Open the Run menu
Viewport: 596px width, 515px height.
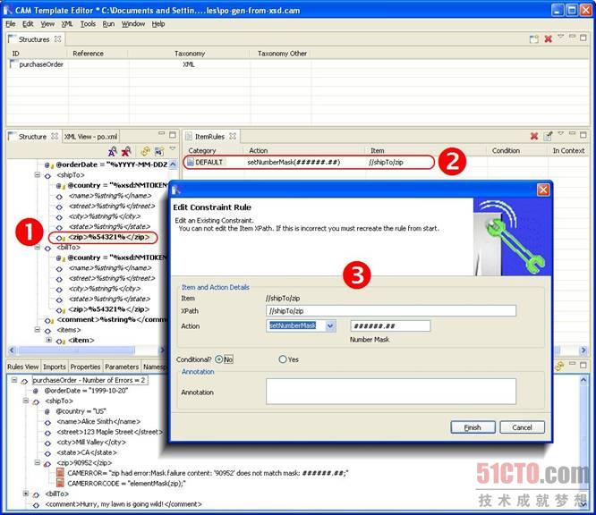[x=108, y=24]
